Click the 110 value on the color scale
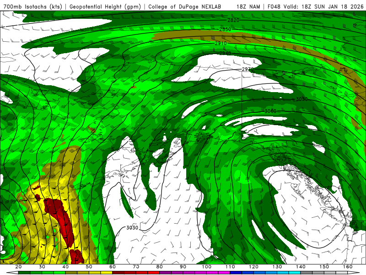The image size is (366, 275). [x=230, y=267]
